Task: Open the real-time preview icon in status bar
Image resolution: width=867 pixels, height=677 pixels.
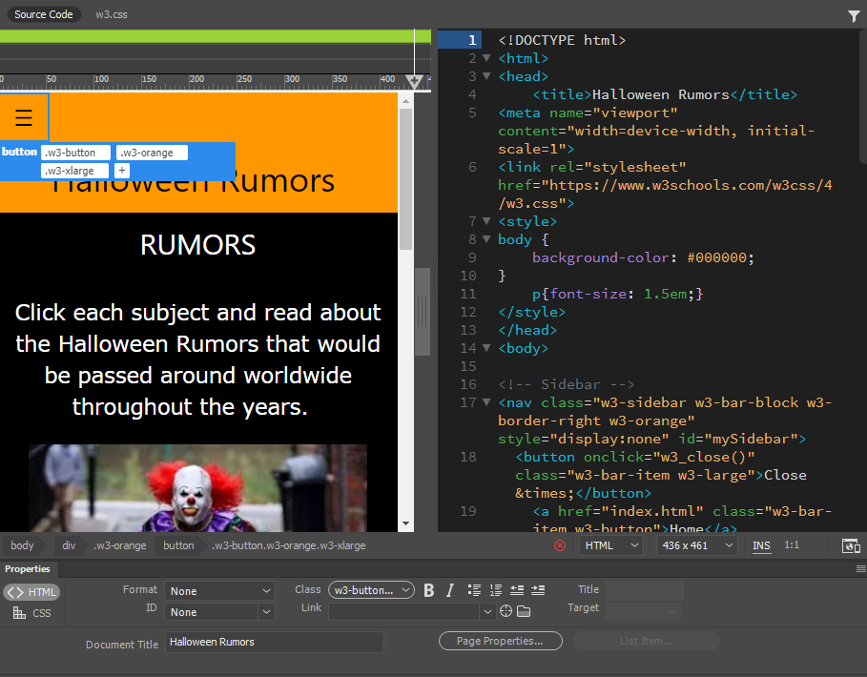Action: pos(851,545)
